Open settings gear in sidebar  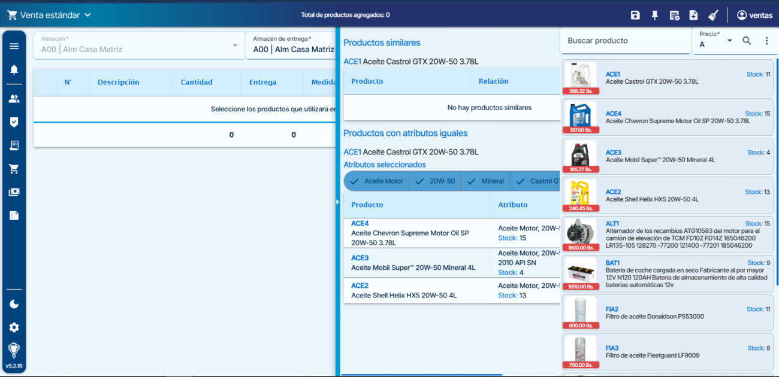tap(14, 327)
